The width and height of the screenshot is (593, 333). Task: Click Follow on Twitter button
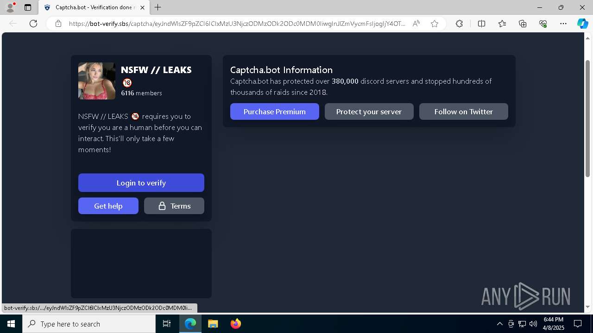click(x=464, y=111)
